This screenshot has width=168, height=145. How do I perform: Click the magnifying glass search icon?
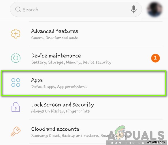pos(18,9)
